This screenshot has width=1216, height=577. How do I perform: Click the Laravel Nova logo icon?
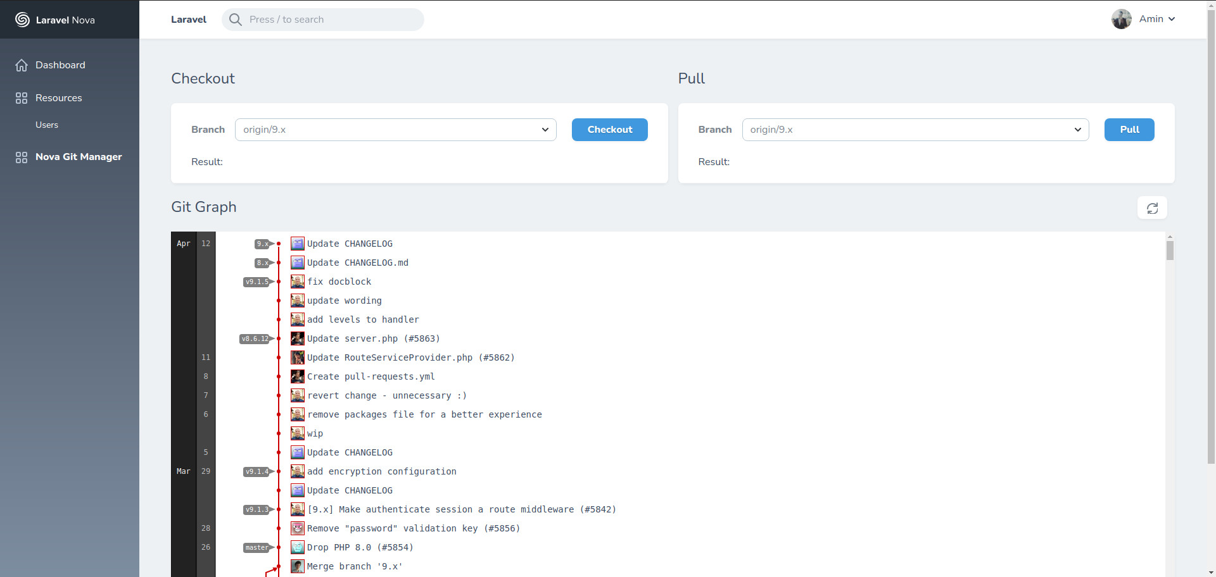22,20
